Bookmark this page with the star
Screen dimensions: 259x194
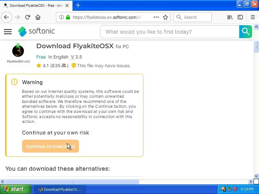coord(165,17)
